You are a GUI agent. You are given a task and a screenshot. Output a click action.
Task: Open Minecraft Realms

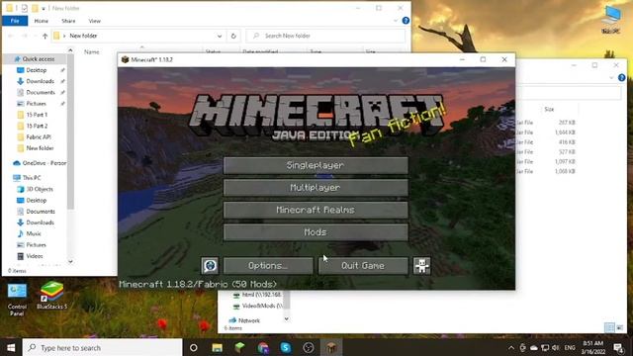(316, 210)
